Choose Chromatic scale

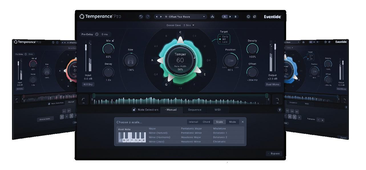coord(219,142)
